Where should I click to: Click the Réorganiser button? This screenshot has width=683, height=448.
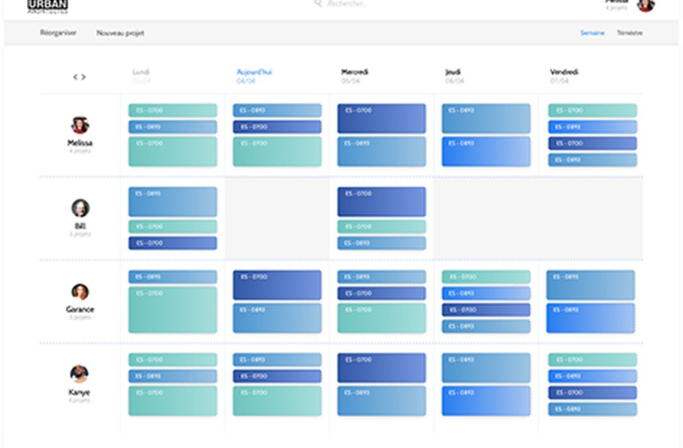tap(58, 33)
